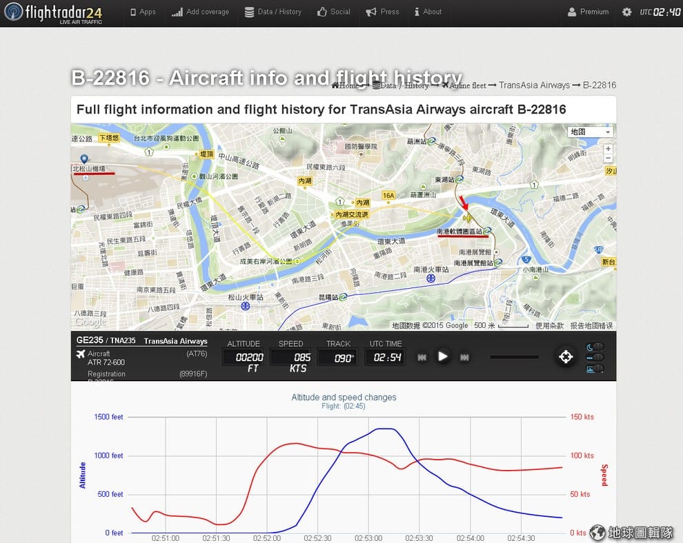683x543 pixels.
Task: Click the GE235 flight number
Action: (90, 340)
